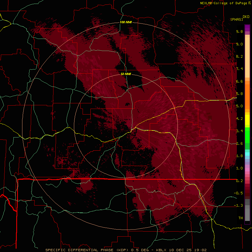Click the 8.2 value on color scale
This screenshot has height=252, width=252.
(x=239, y=56)
